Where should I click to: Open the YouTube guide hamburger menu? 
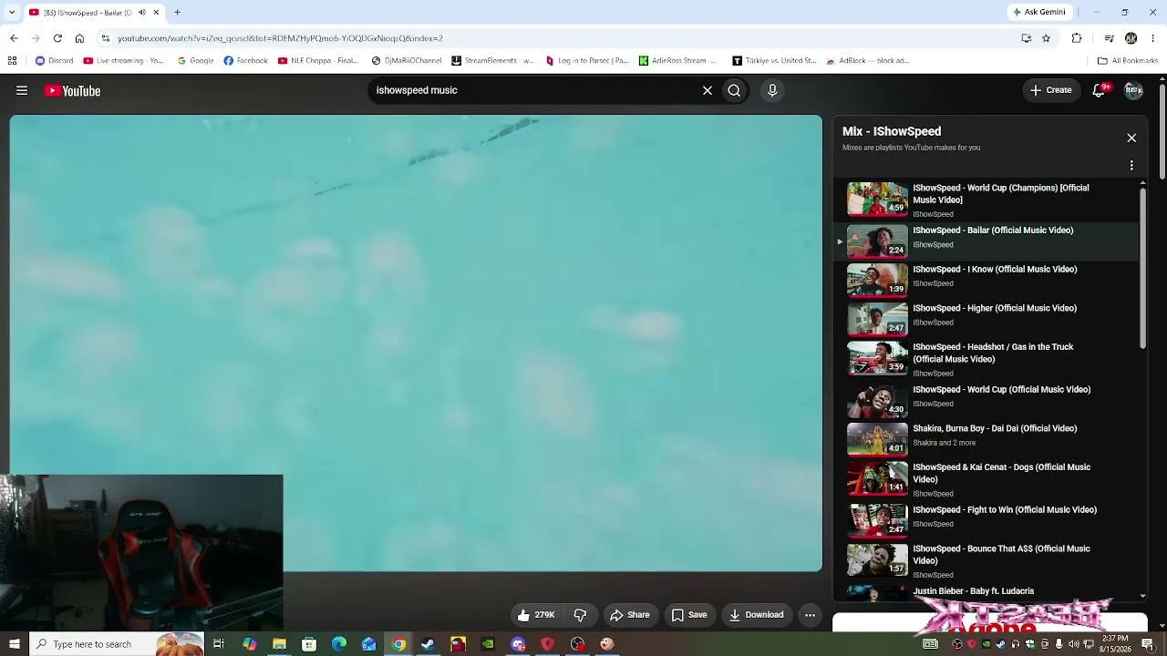click(22, 90)
